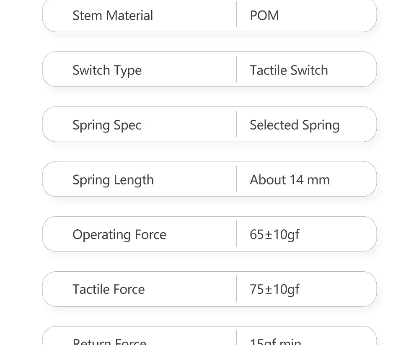Click the Switch Type label
419x345 pixels.
107,70
